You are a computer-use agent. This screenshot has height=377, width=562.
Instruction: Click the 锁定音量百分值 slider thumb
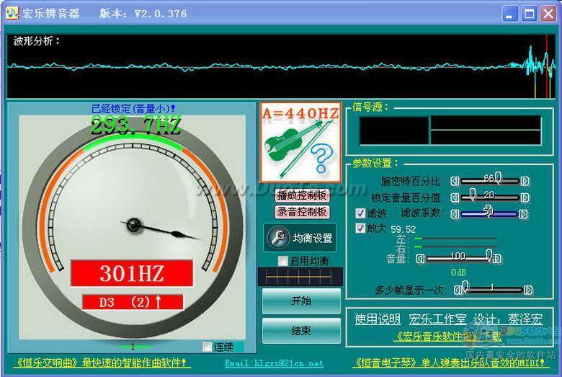click(x=473, y=195)
